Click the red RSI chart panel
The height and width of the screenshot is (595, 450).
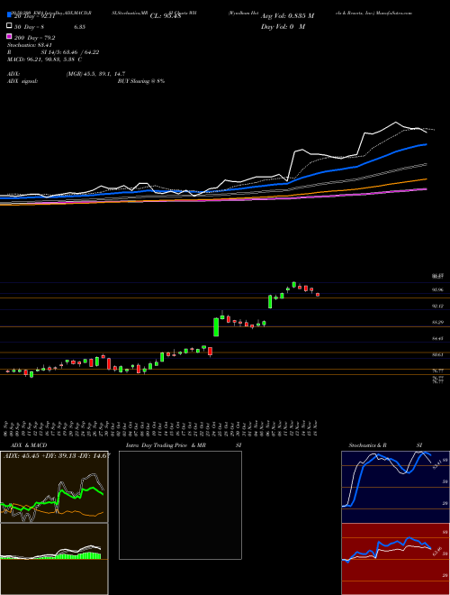pos(395,559)
